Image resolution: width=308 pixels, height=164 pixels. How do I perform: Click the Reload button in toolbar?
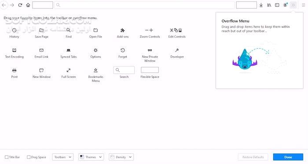click(20, 5)
